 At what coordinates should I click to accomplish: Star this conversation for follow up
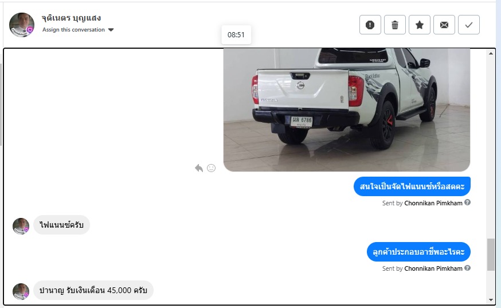click(420, 25)
